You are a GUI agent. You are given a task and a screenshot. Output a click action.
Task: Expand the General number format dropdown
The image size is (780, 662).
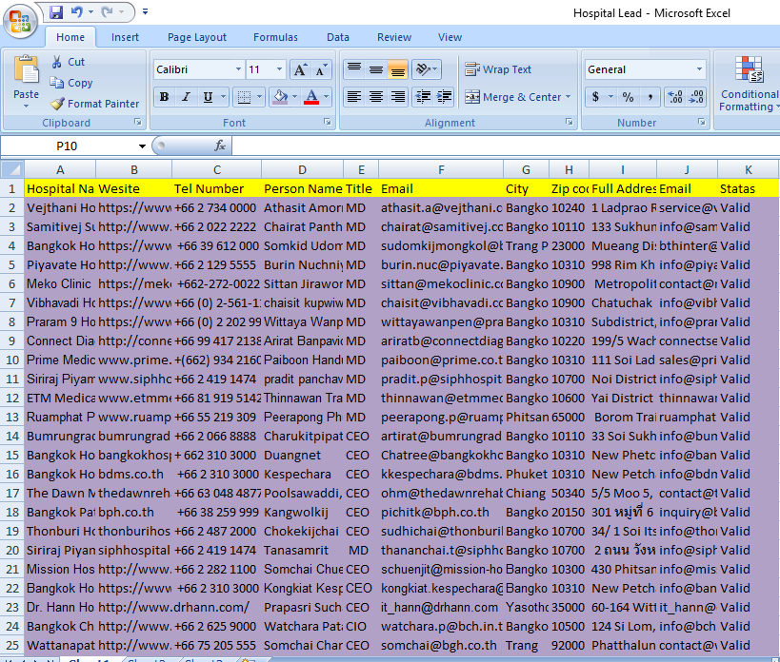tap(699, 70)
